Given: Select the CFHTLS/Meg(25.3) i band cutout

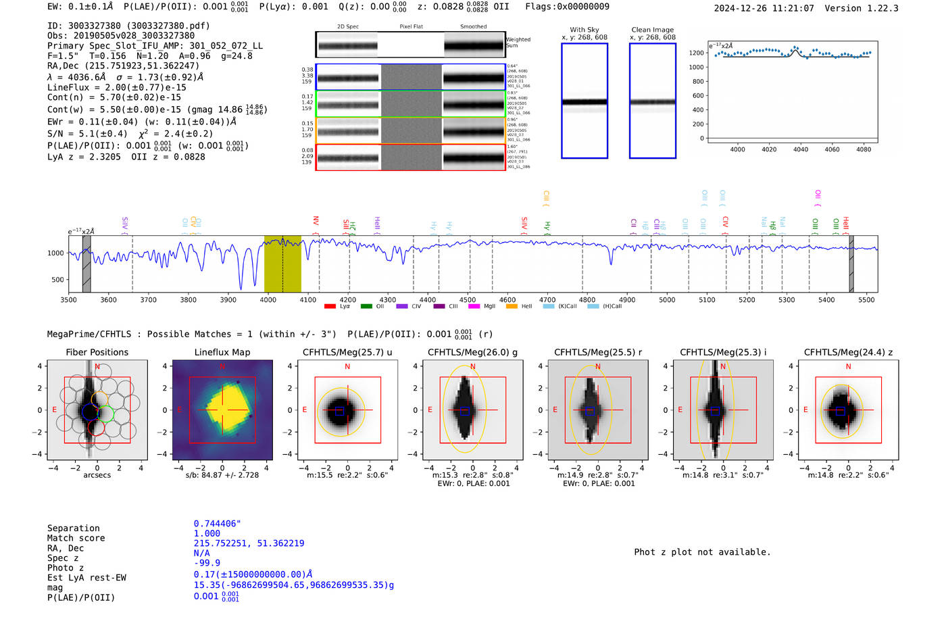Looking at the screenshot, I should [723, 410].
